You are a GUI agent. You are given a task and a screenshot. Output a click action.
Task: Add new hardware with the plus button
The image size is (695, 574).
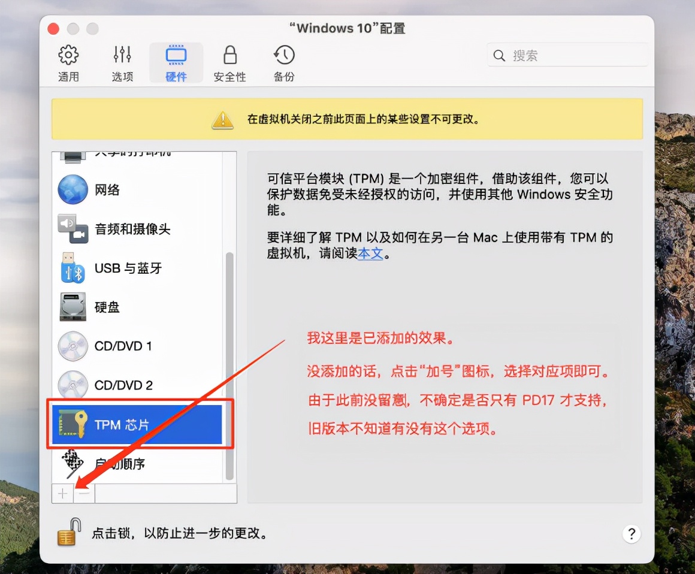[62, 493]
